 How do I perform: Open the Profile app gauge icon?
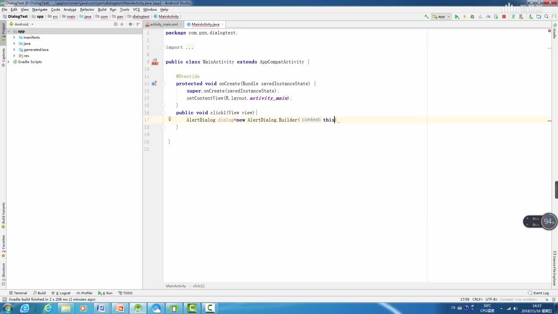click(x=488, y=17)
